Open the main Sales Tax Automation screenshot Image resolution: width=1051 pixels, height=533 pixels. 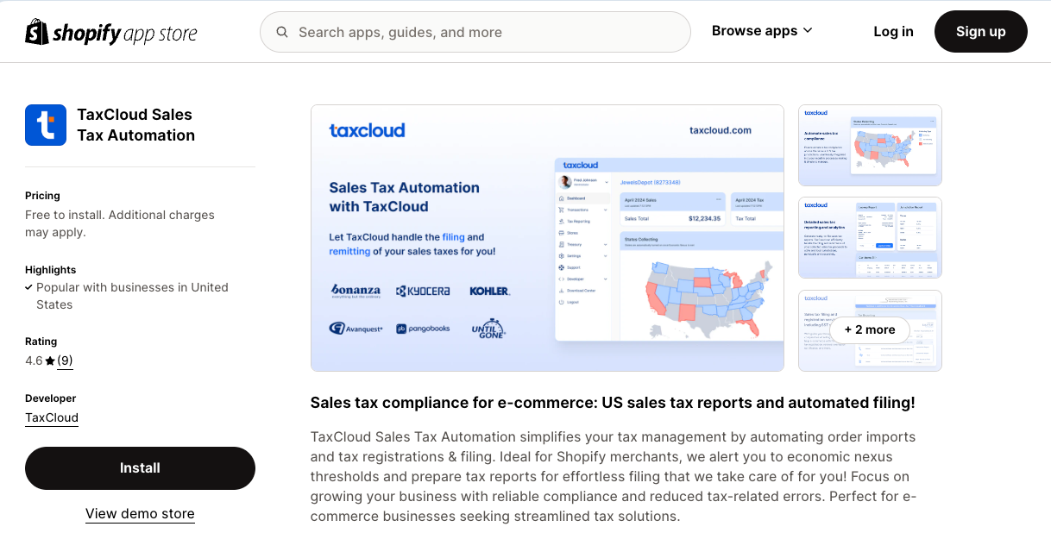[x=547, y=238]
